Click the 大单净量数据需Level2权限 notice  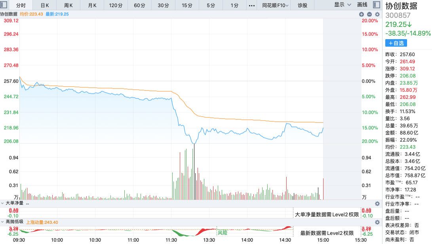click(x=327, y=215)
